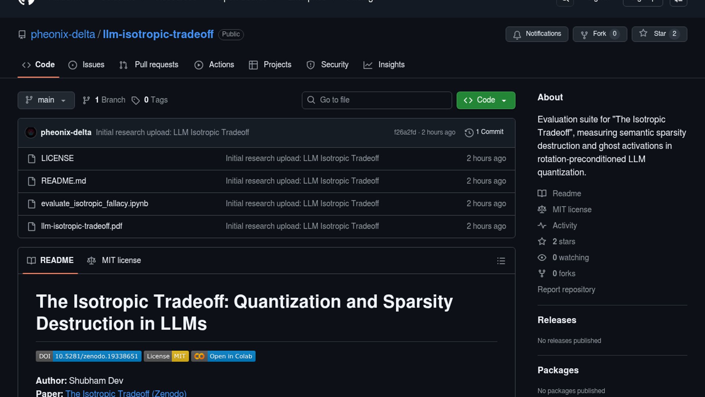Viewport: 705px width, 397px height.
Task: Star this repository
Action: (659, 34)
